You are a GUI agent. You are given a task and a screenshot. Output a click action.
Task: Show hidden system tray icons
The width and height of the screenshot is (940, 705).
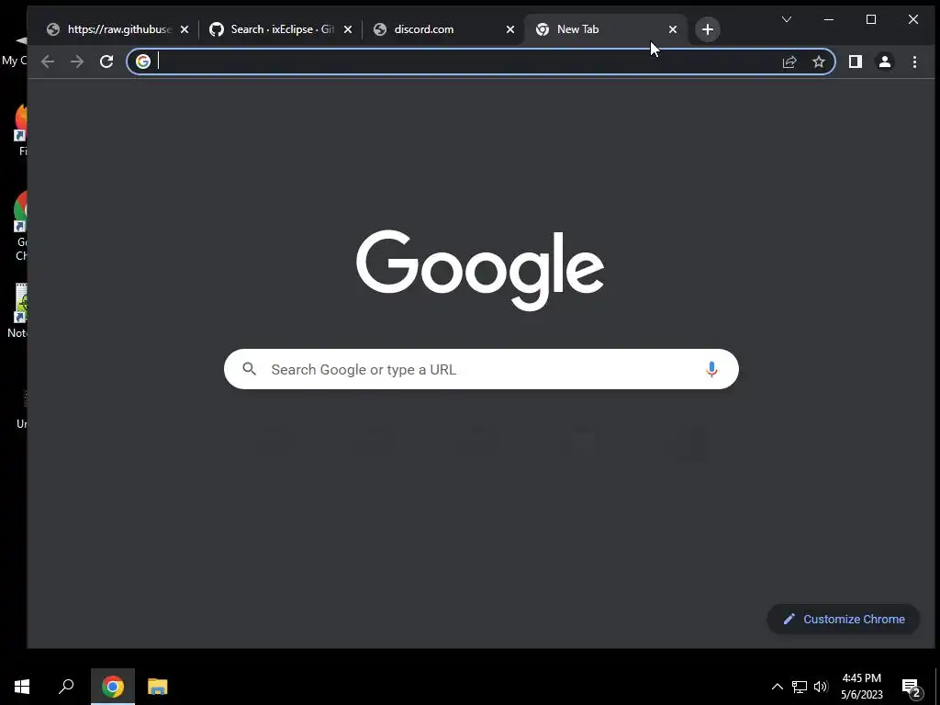click(x=777, y=687)
